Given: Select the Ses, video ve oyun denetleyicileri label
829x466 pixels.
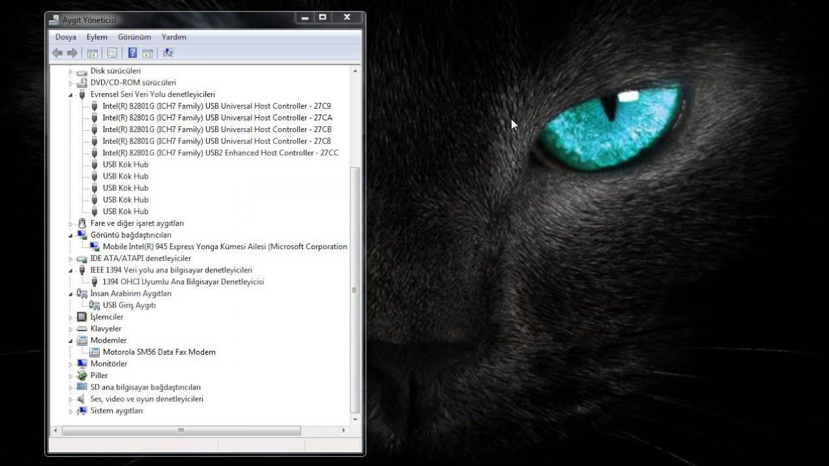Looking at the screenshot, I should coord(147,399).
